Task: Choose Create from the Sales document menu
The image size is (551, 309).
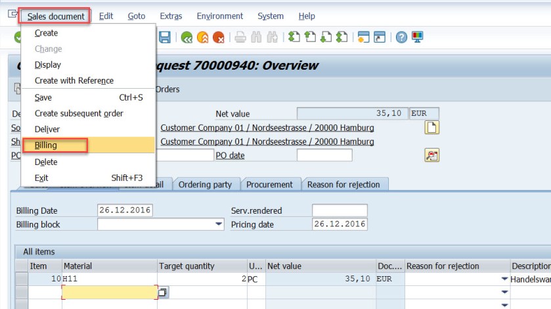Action: click(x=89, y=33)
